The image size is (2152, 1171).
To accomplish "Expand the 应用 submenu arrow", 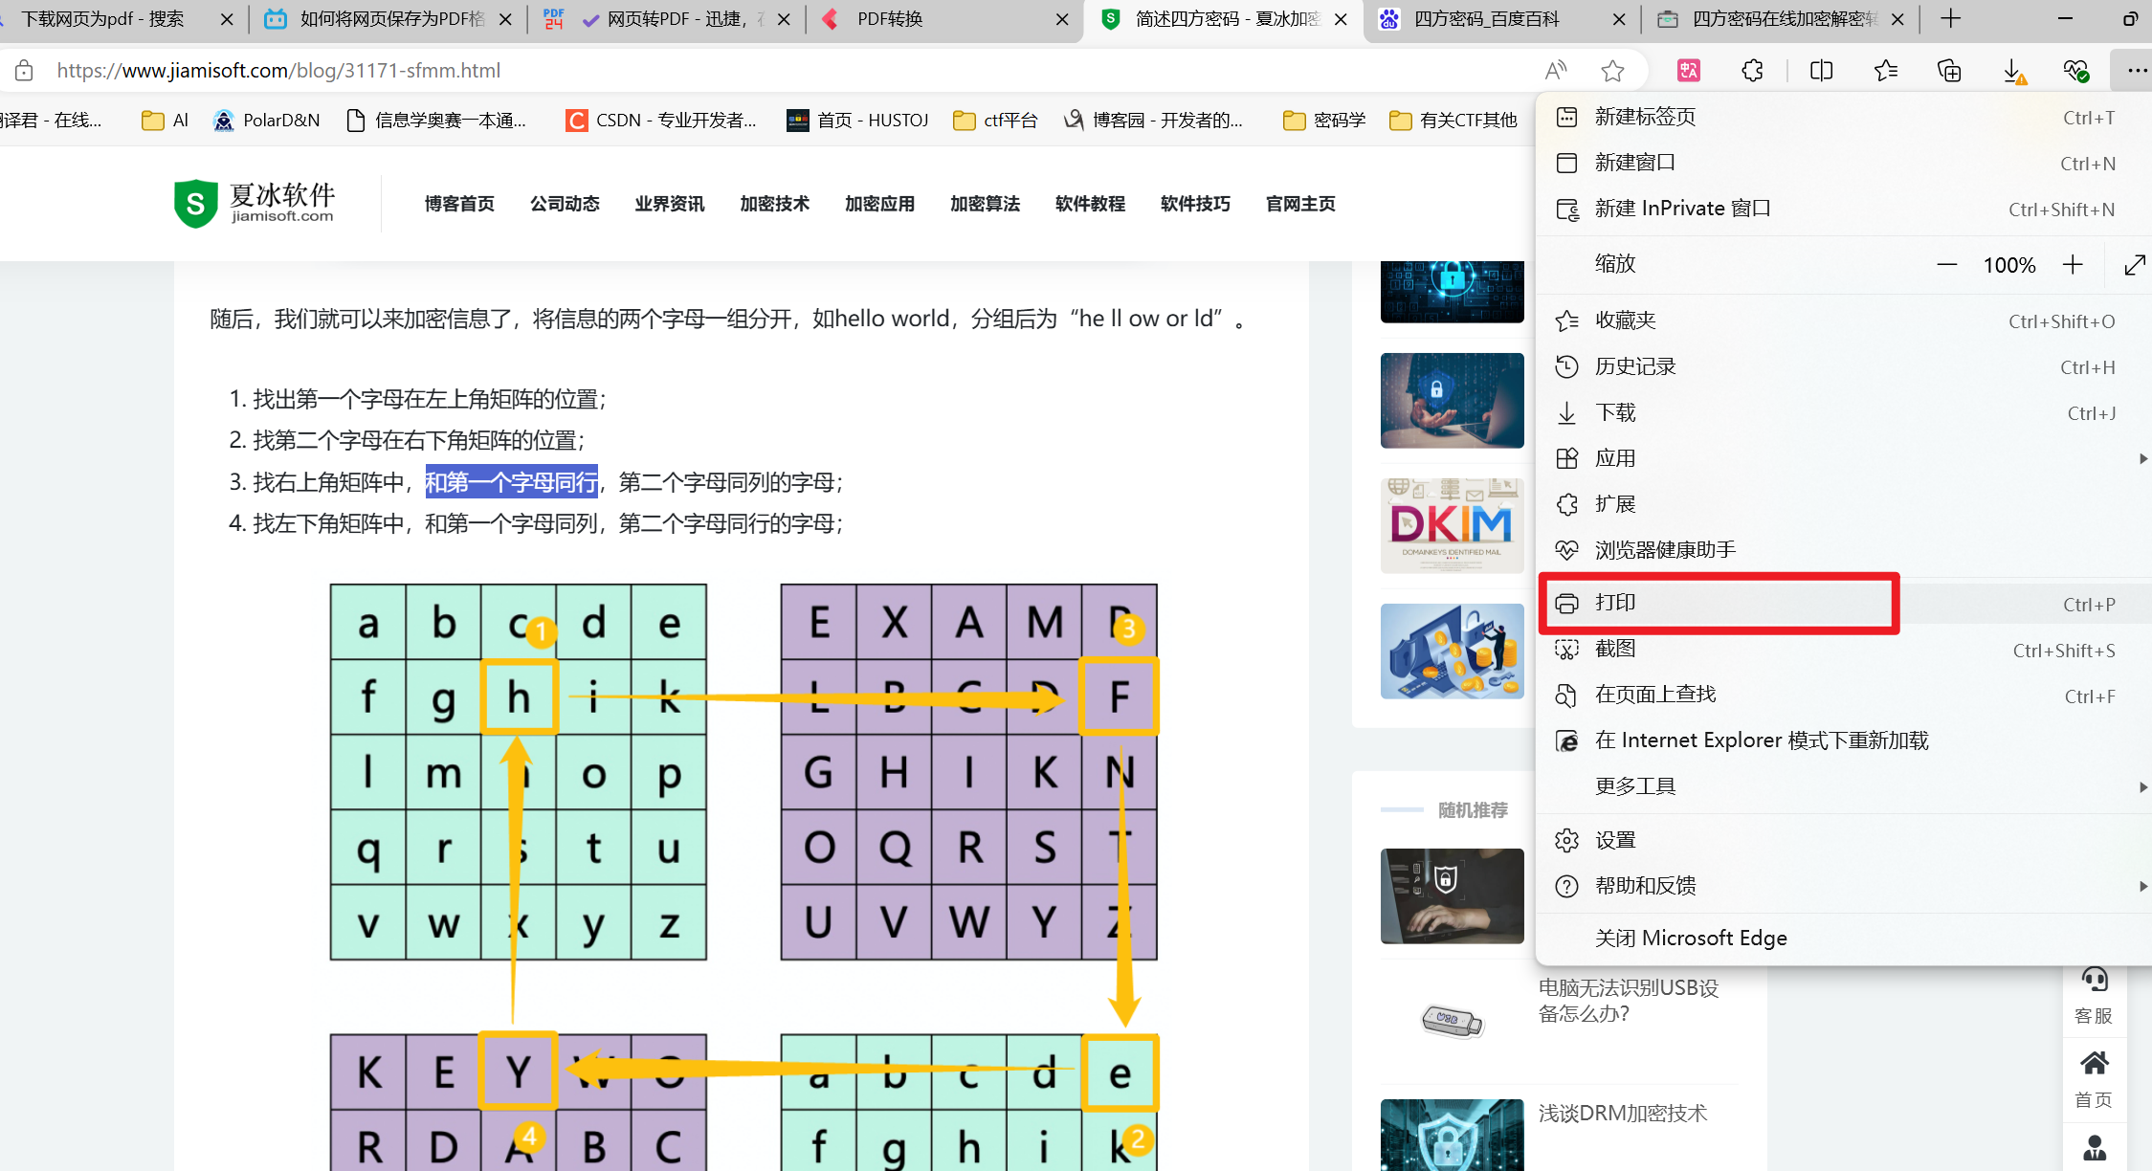I will (x=2141, y=458).
